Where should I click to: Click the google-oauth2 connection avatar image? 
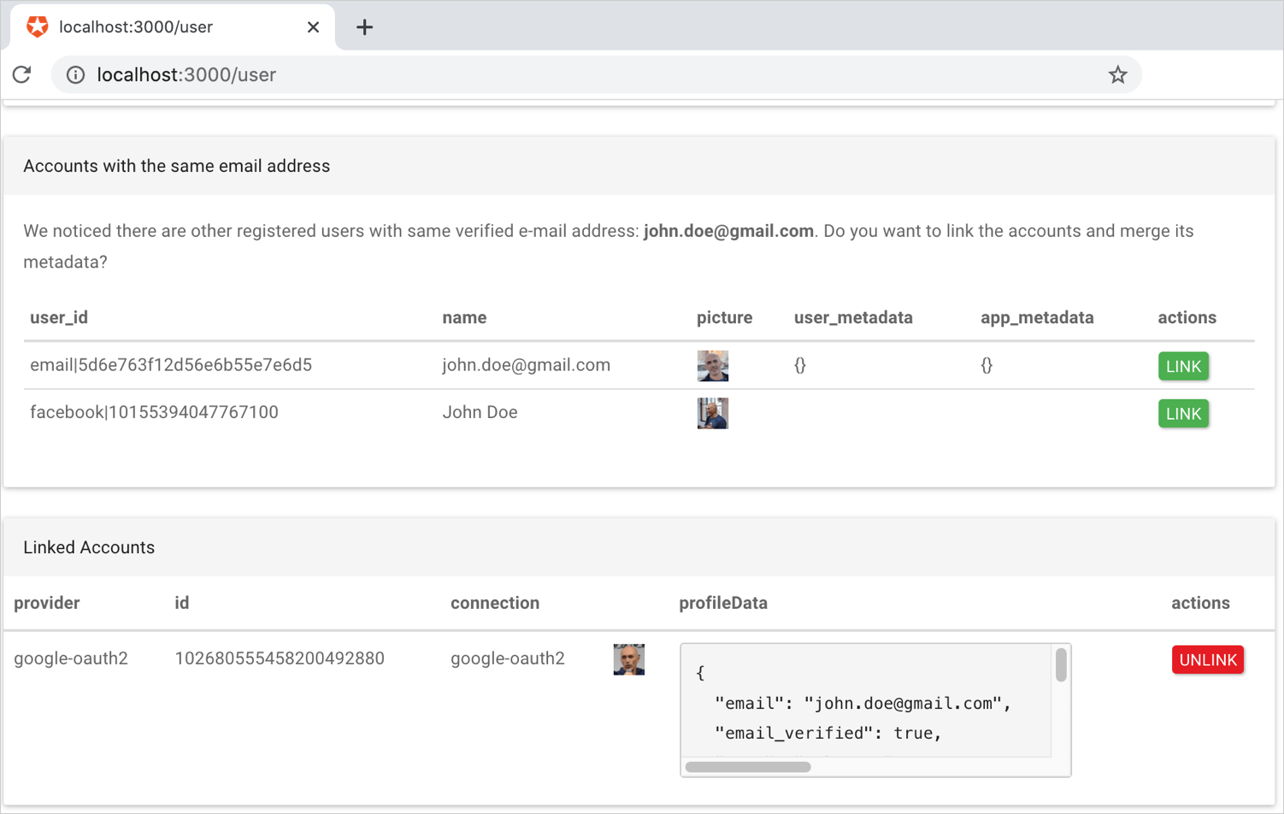pos(629,659)
